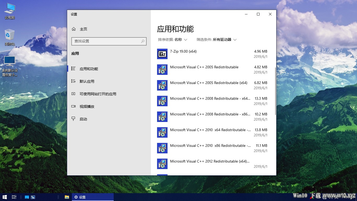Click the Visual C++ 2008 x64 installer icon
This screenshot has height=201, width=357.
click(x=162, y=101)
